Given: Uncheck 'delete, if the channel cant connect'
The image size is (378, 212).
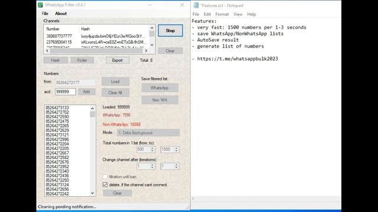Looking at the screenshot, I should 105,184.
